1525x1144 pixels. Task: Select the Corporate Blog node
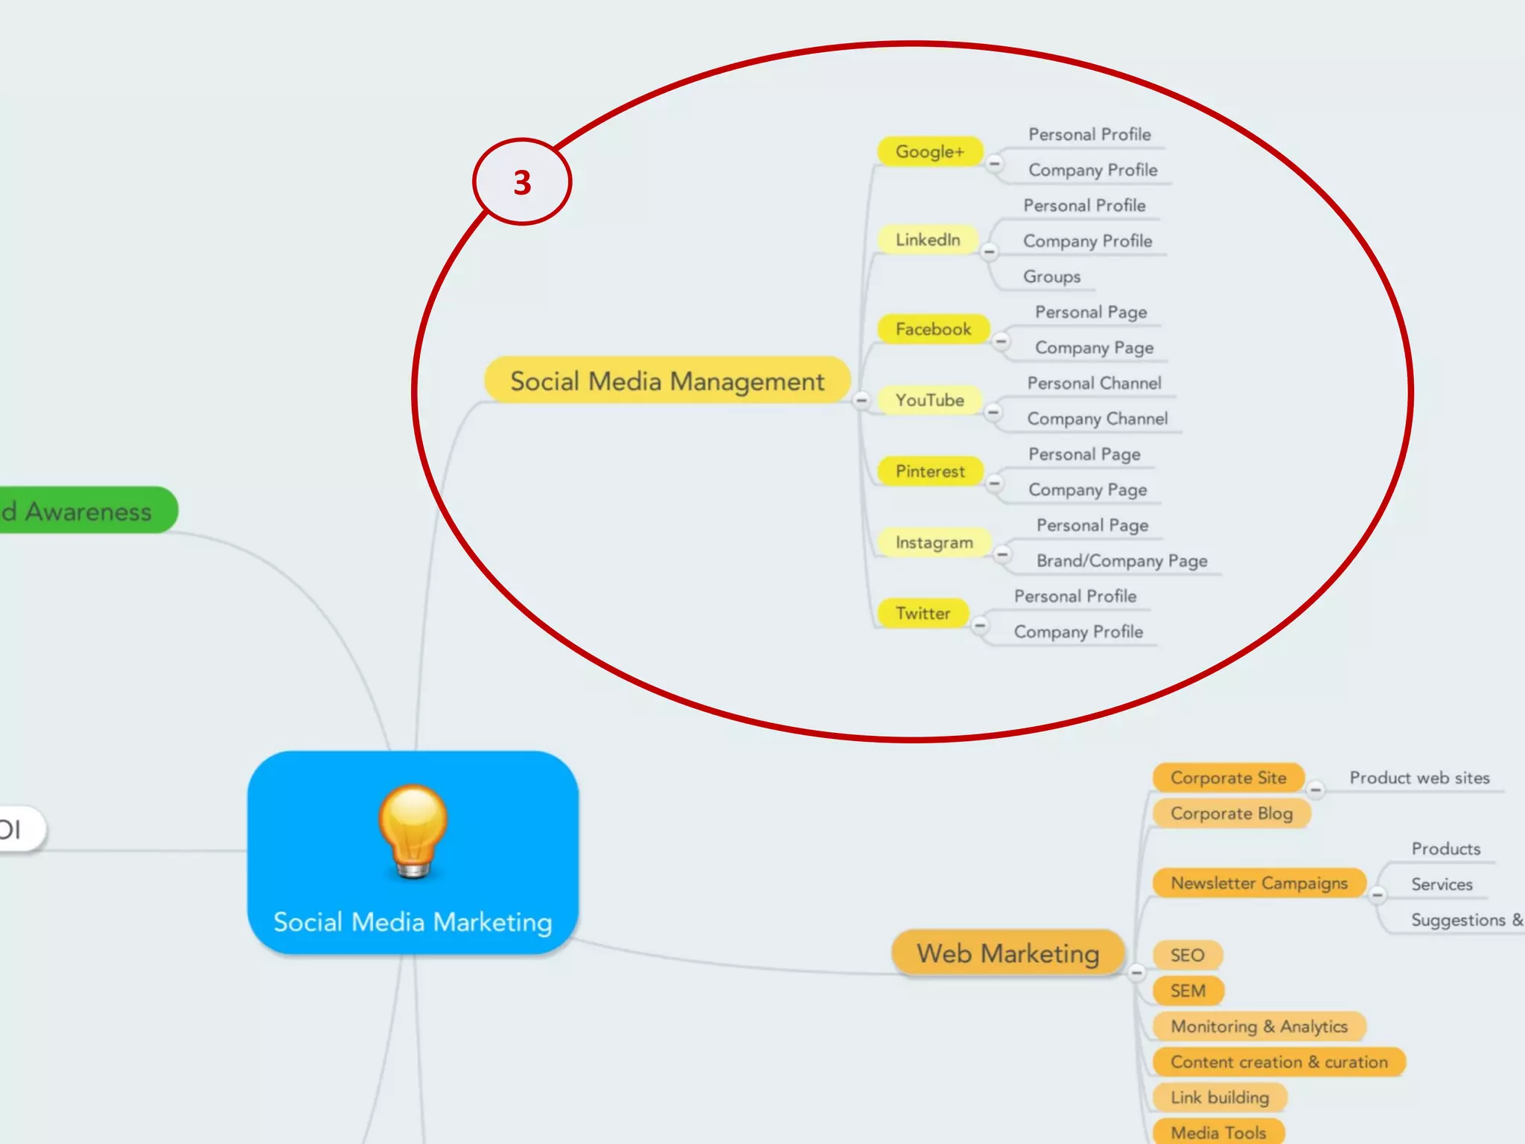point(1232,813)
